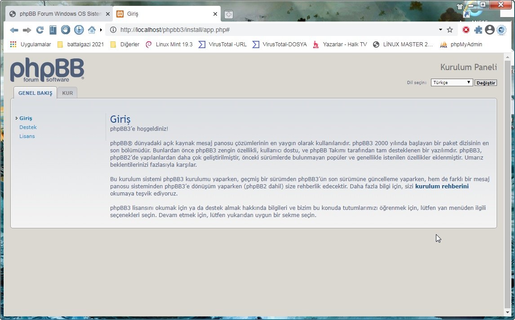Expand the small arrow next to the home icon

(x=101, y=30)
